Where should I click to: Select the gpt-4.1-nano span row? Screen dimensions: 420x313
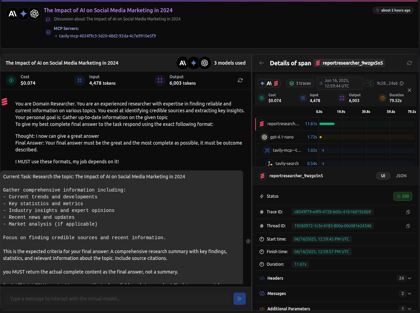point(281,137)
